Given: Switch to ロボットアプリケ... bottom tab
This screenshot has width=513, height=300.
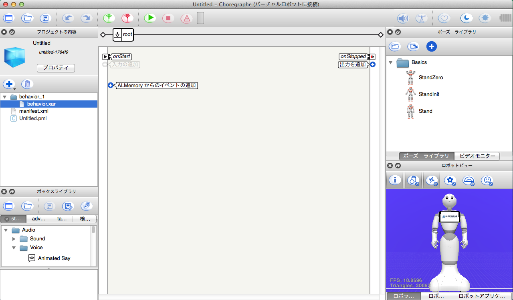Looking at the screenshot, I should [x=481, y=296].
